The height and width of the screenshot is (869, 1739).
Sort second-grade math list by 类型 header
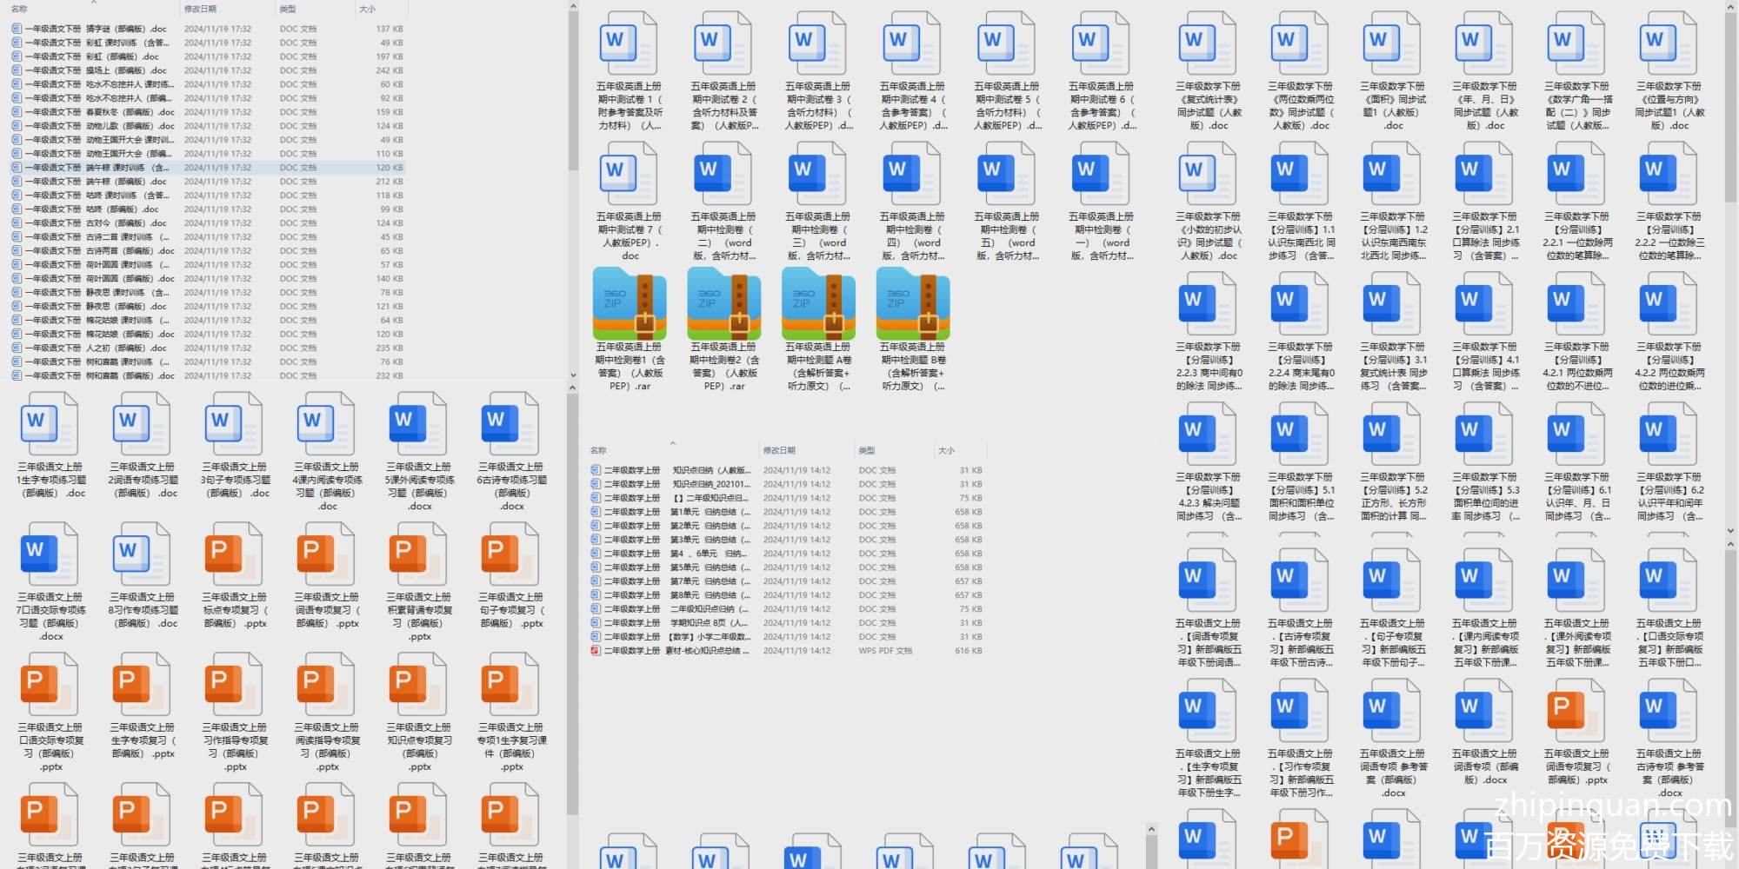[866, 450]
